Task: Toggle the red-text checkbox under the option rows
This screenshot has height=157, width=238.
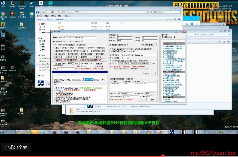Action: click(54, 60)
